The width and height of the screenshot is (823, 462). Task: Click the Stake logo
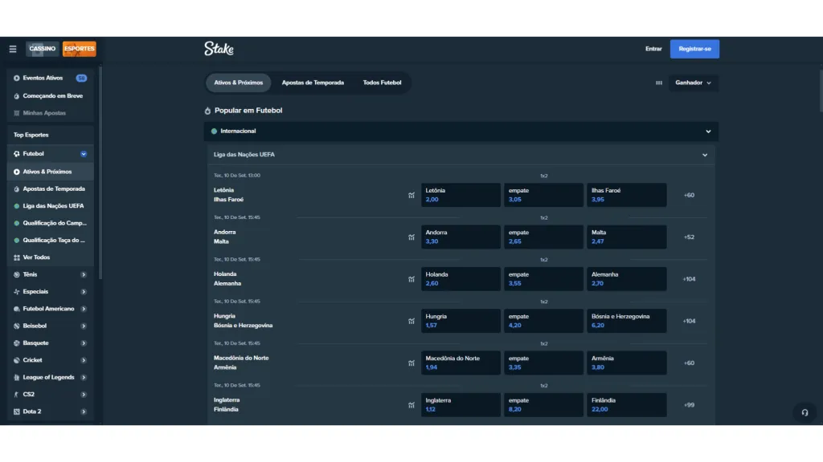coord(219,49)
